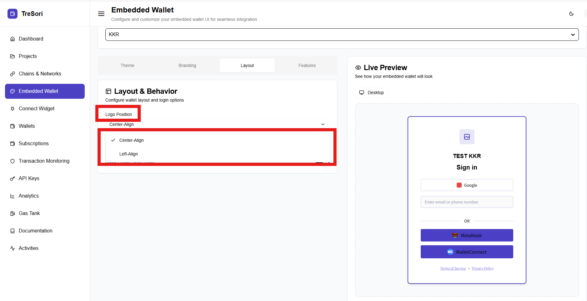Open API Keys in sidebar

point(29,178)
